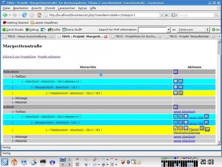Close the active Projekt 'Margerit...' tab

point(106,37)
